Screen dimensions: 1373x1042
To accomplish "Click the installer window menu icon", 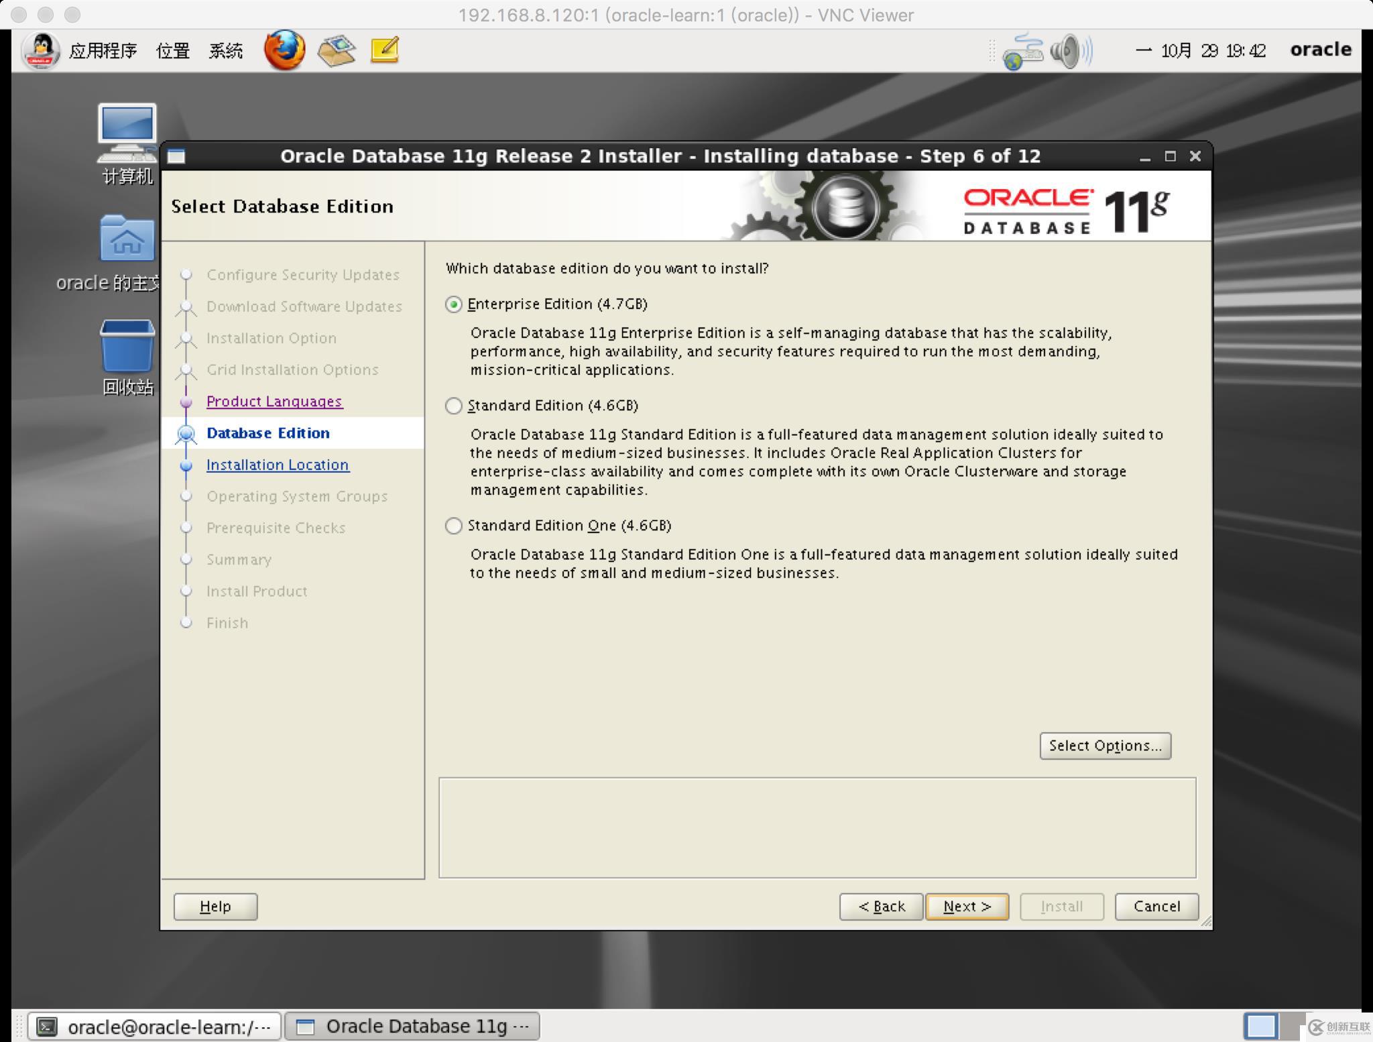I will (176, 156).
